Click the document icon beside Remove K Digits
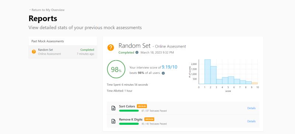The height and width of the screenshot is (134, 295). (x=113, y=121)
